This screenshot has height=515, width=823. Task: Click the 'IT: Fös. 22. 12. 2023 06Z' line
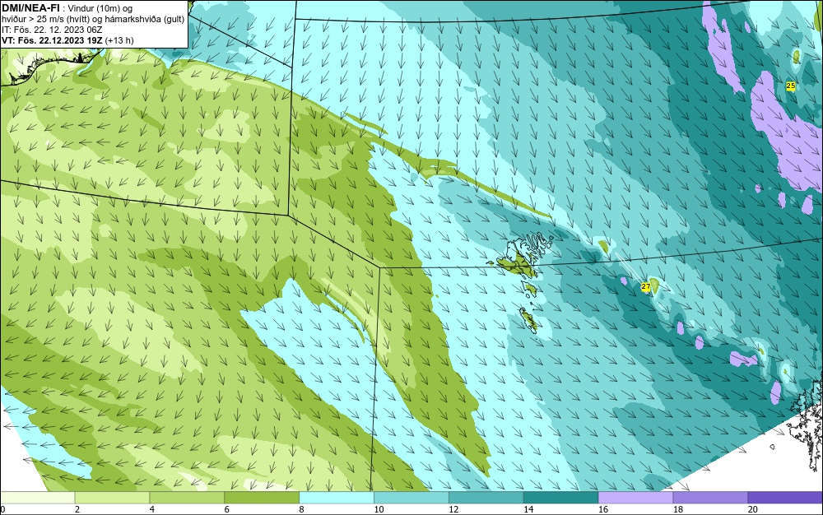(52, 30)
